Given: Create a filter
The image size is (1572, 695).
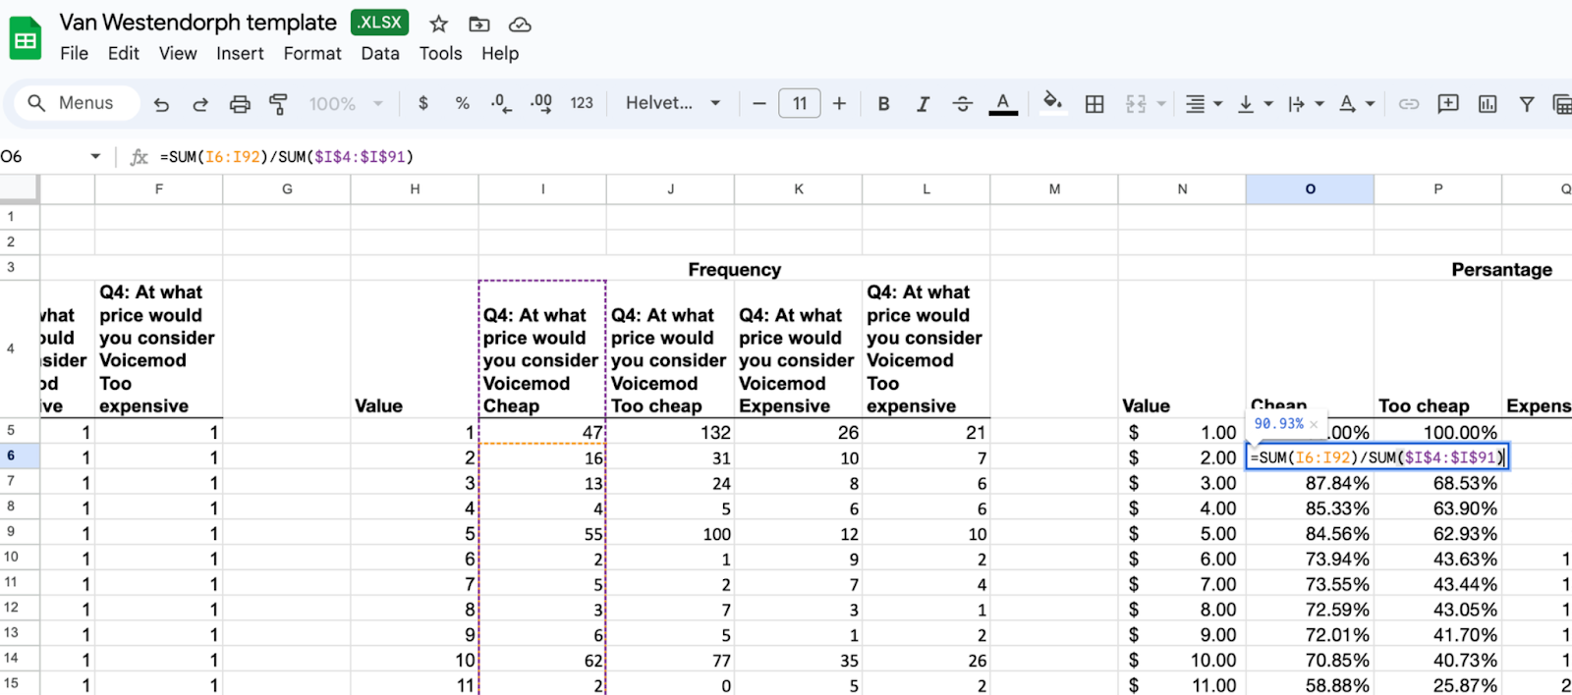Looking at the screenshot, I should point(1527,104).
